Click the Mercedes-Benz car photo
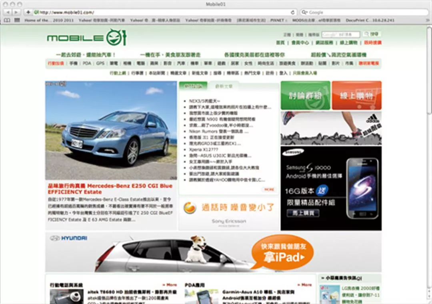Viewport: 432px width, 304px height. 111,130
